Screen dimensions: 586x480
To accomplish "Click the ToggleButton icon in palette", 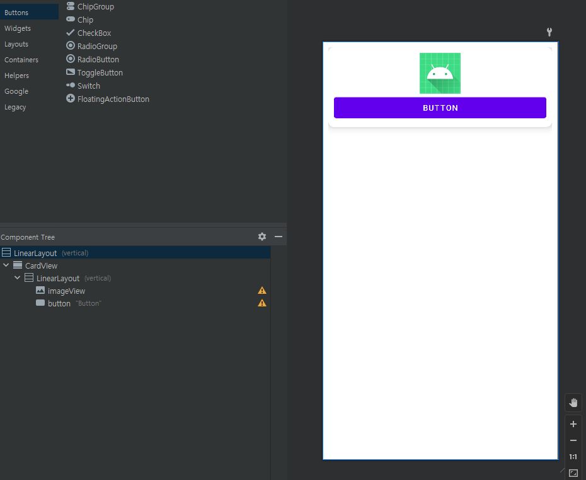I will [x=71, y=72].
